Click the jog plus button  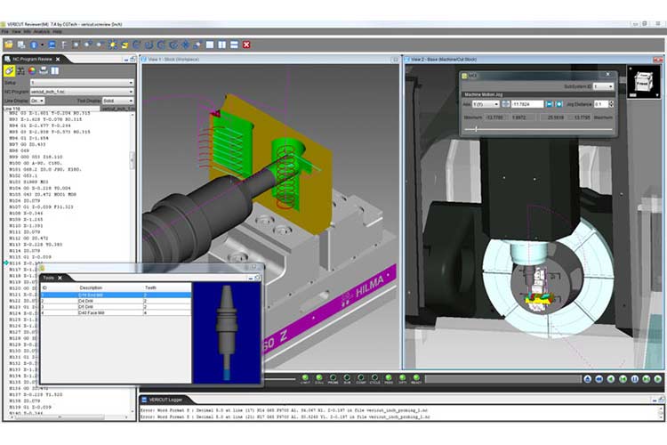tap(559, 104)
